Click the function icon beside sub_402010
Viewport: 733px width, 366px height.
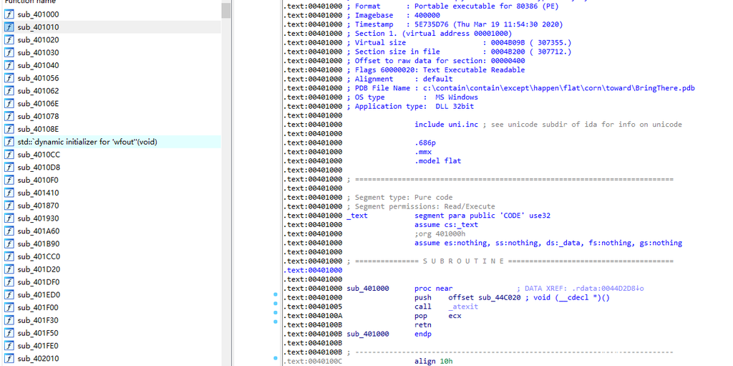click(x=9, y=358)
